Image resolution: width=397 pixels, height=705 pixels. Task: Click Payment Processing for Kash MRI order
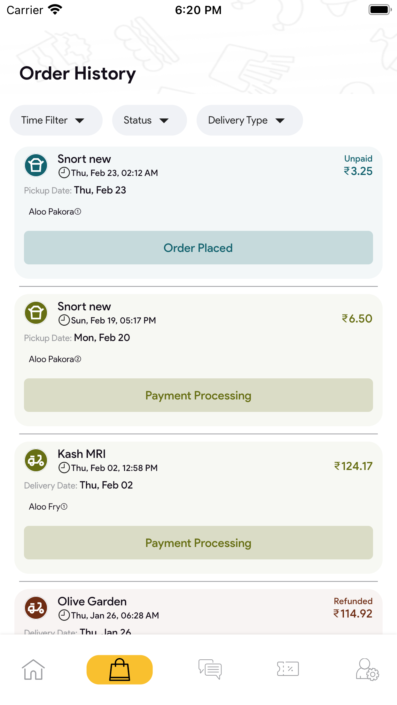[x=198, y=543]
